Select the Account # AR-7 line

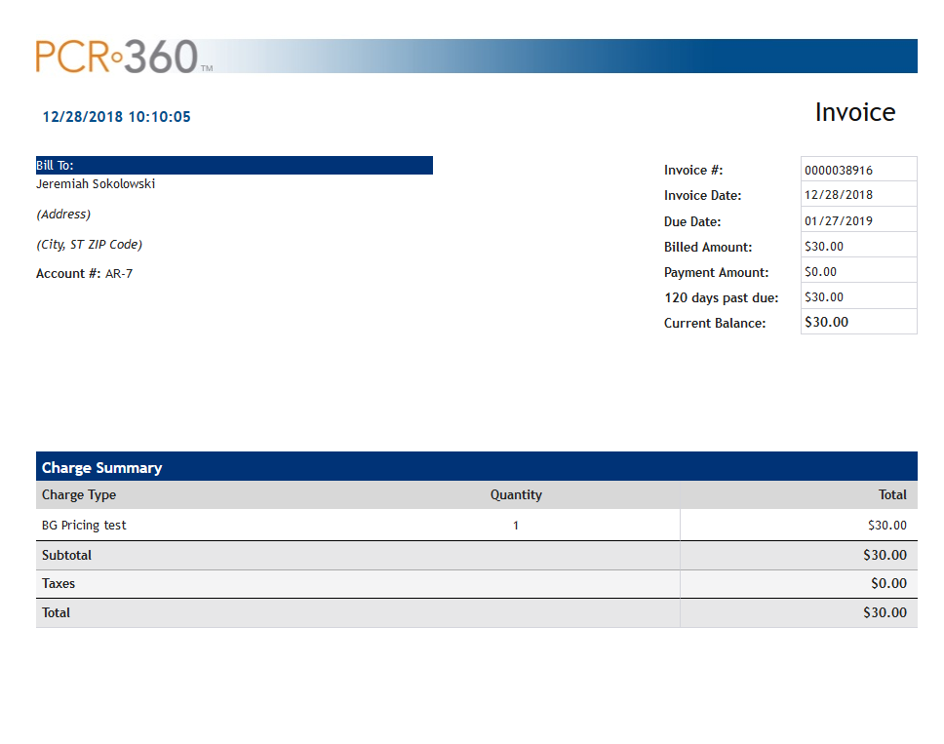(84, 274)
